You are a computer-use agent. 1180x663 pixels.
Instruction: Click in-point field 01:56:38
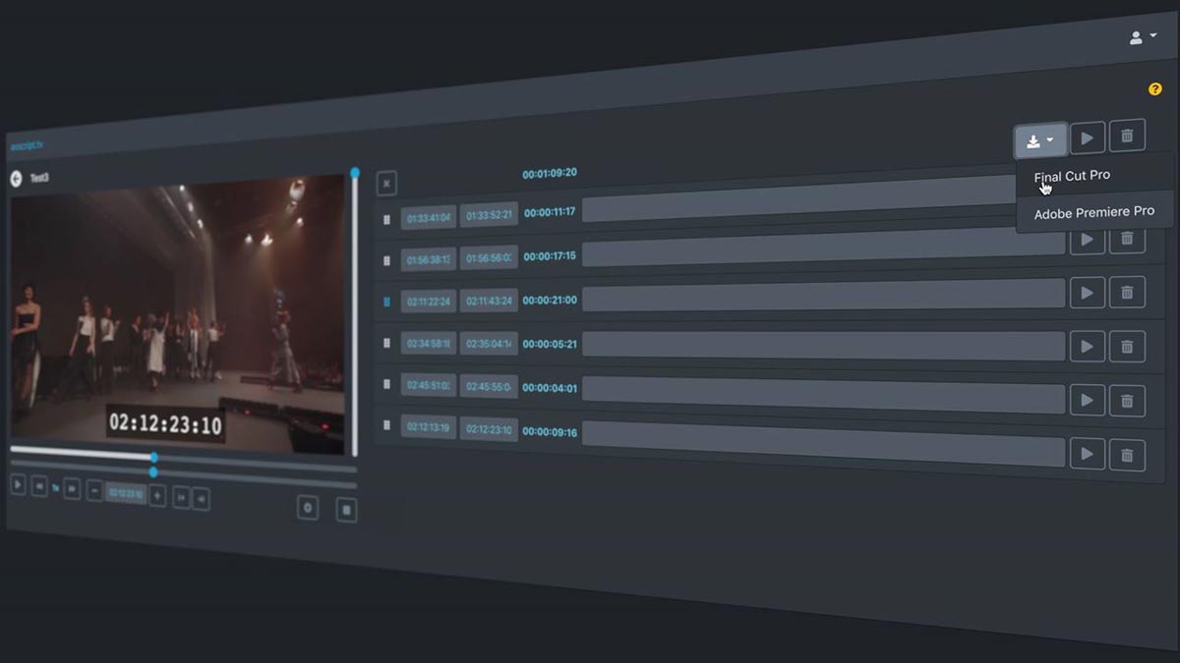tap(429, 259)
